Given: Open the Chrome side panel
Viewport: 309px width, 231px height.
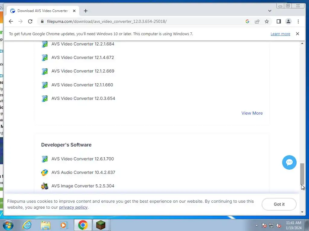Looking at the screenshot, I should click(279, 21).
